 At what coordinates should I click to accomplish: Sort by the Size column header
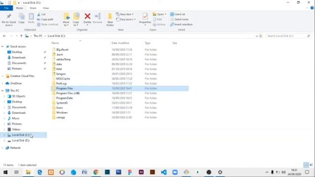175,43
